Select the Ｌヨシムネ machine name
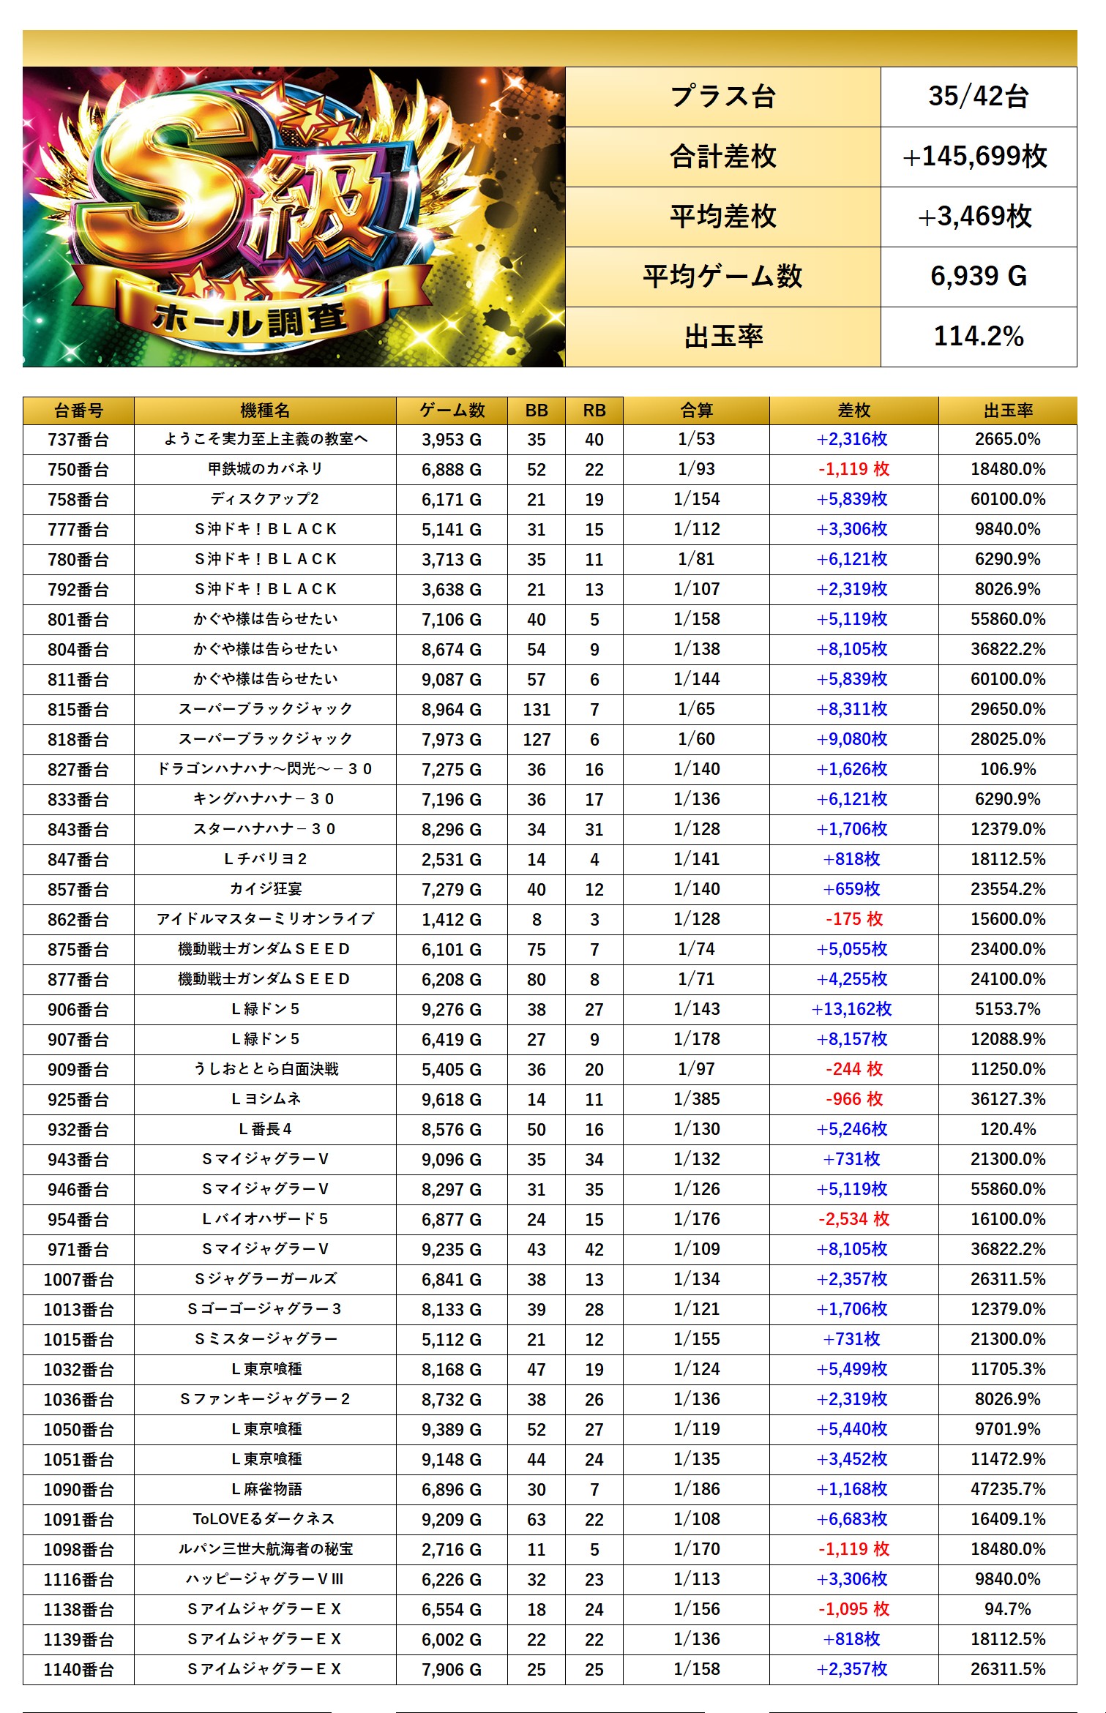Viewport: 1106px width, 1713px height. pos(265,1099)
